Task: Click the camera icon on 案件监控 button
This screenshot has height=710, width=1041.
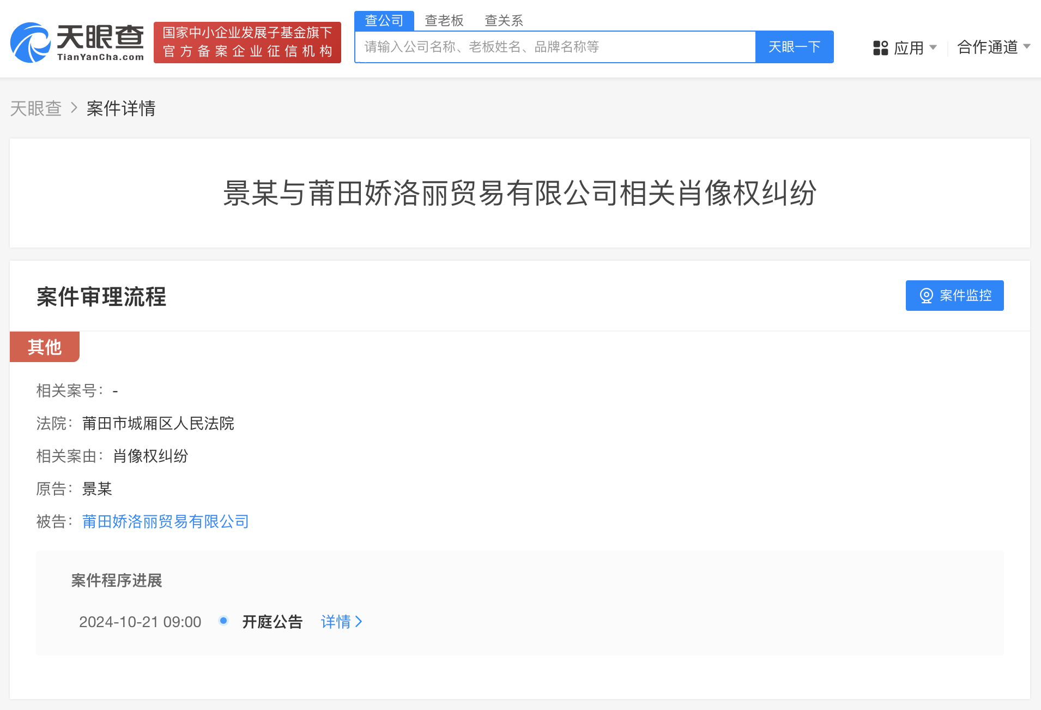Action: tap(925, 296)
